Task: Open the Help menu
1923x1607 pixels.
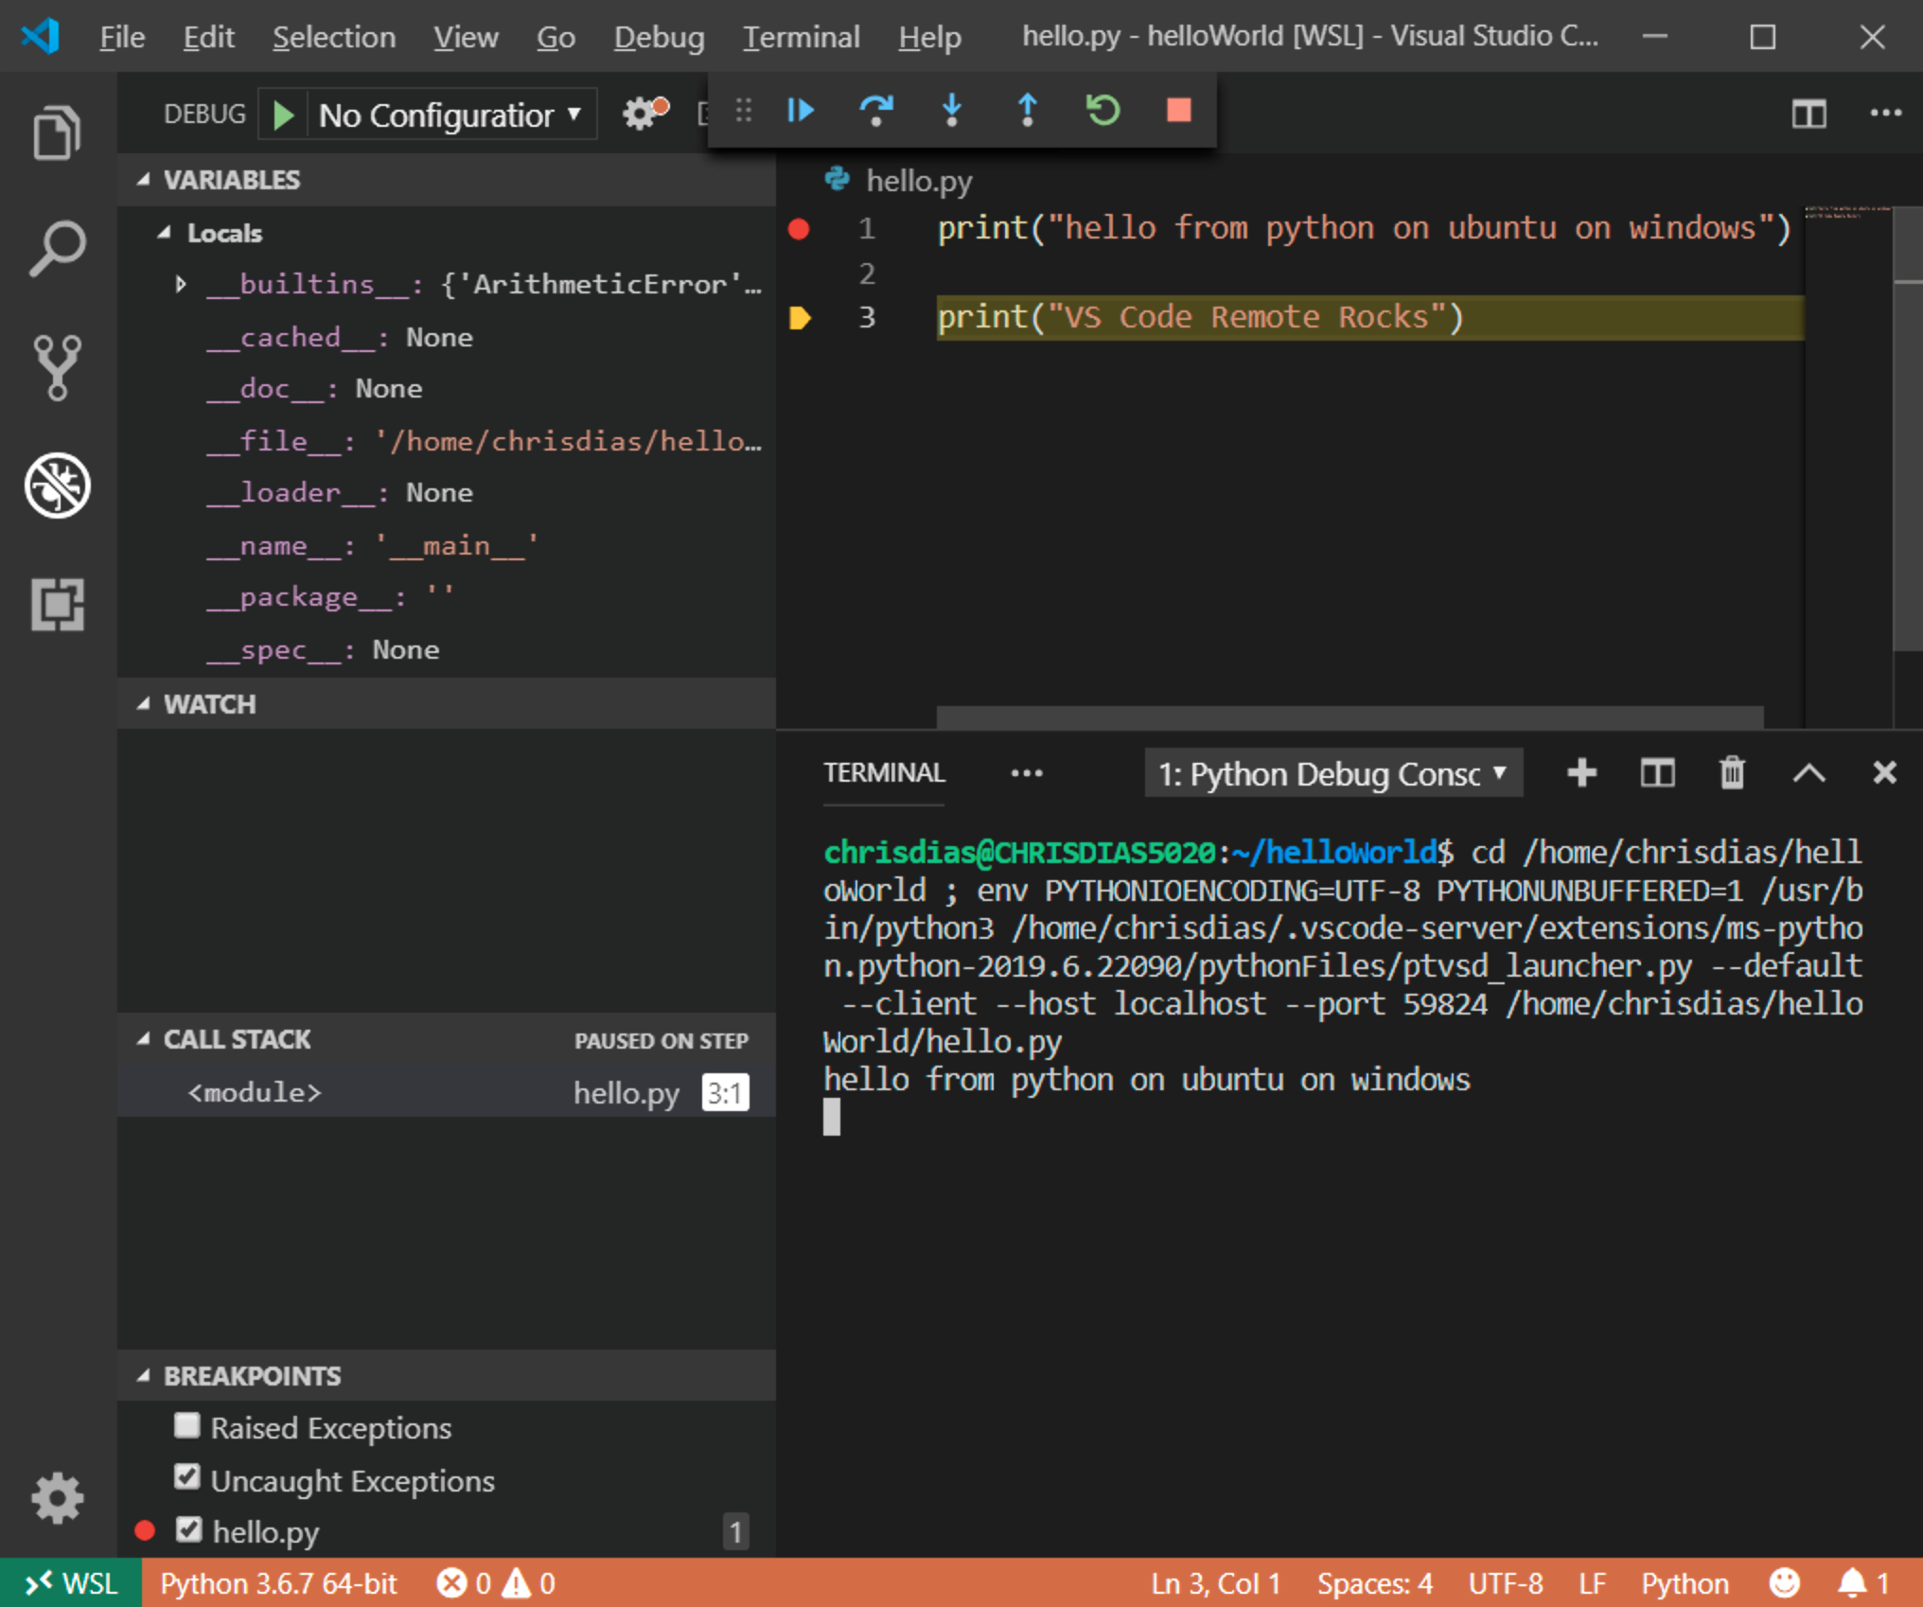Action: click(x=929, y=37)
